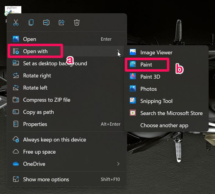Select Rotate right

click(67, 76)
